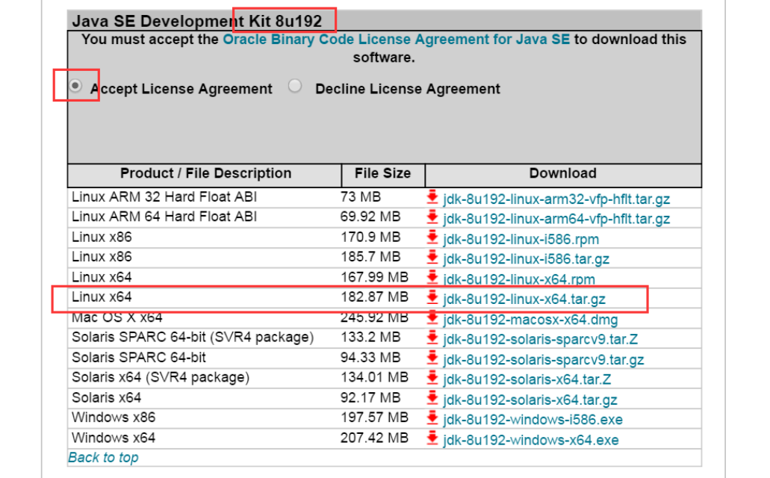
Task: Click download icon beside jdk-8u192-solaris-x64.tar.Z
Action: pyautogui.click(x=432, y=378)
